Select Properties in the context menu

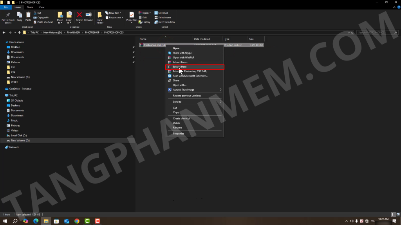coord(179,134)
